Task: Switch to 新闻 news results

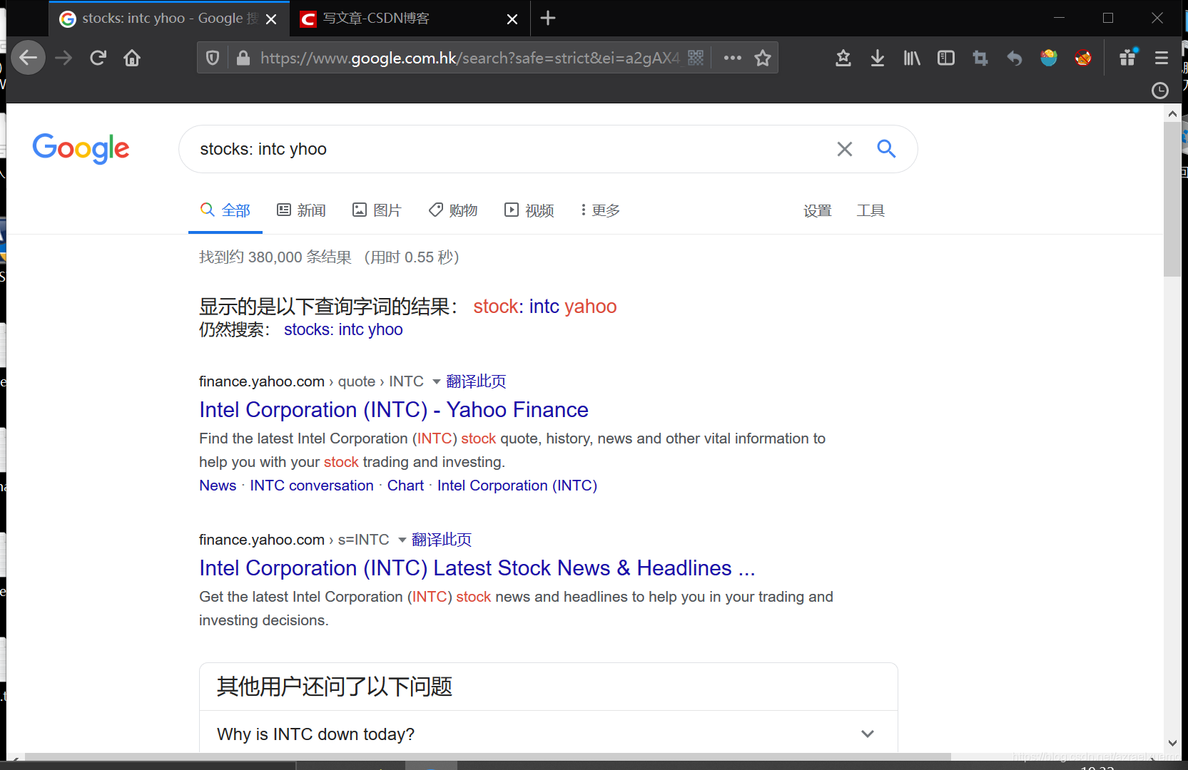Action: coord(301,210)
